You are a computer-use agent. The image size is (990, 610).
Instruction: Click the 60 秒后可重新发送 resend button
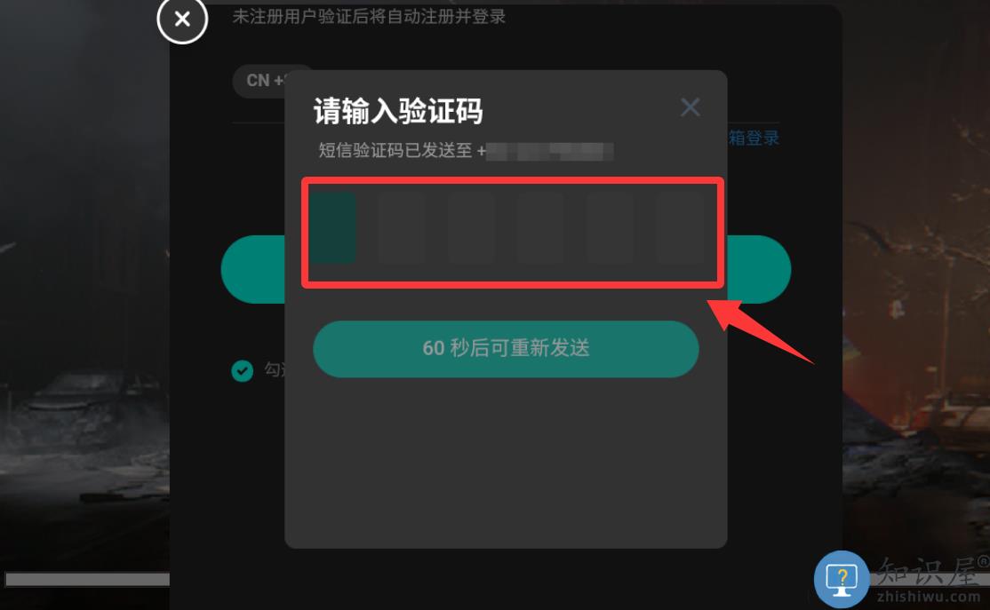(x=506, y=349)
